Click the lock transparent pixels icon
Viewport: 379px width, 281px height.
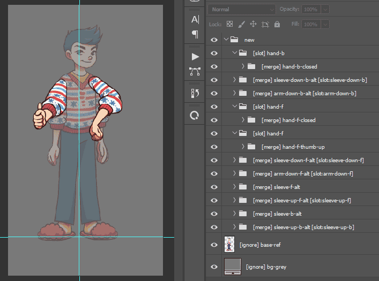[229, 24]
